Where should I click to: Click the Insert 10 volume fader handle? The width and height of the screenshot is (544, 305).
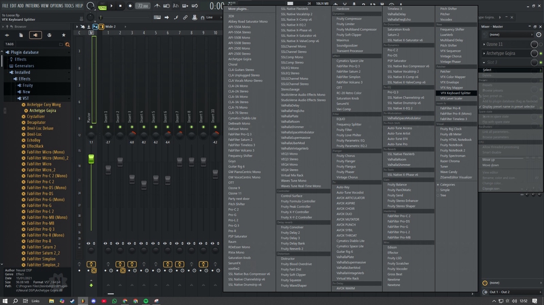tap(215, 174)
